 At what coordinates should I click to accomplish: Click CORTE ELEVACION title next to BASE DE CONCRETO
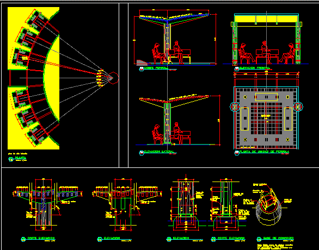coord(231,238)
